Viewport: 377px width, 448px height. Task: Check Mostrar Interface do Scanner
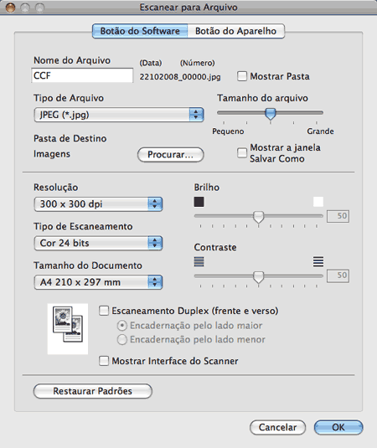pos(104,361)
